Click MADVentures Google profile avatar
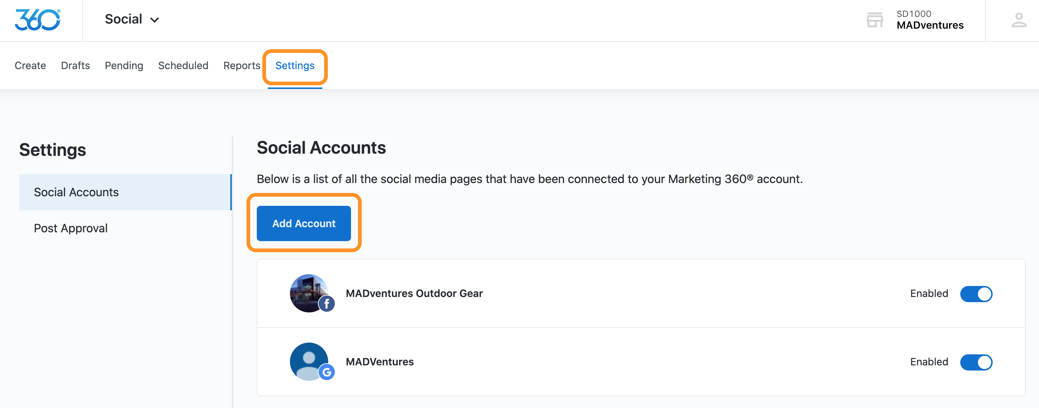1039x408 pixels. coord(309,361)
